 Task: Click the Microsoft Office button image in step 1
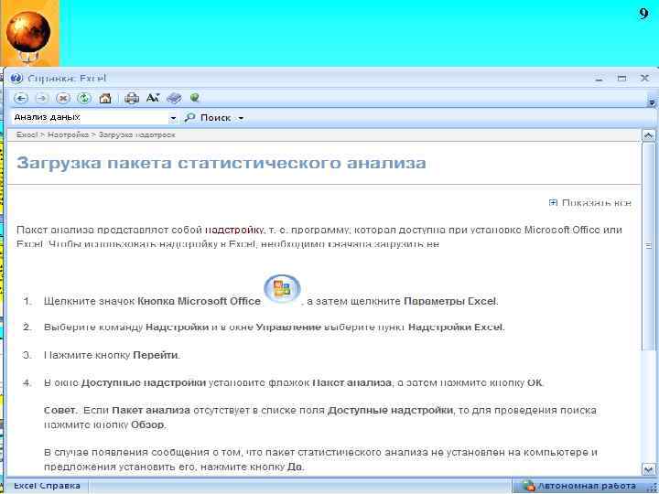(x=282, y=289)
